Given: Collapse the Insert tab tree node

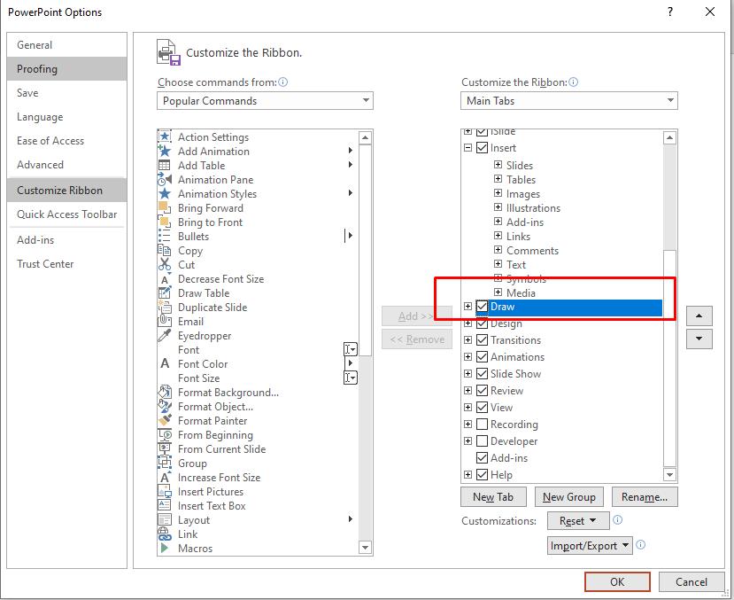Looking at the screenshot, I should click(467, 148).
